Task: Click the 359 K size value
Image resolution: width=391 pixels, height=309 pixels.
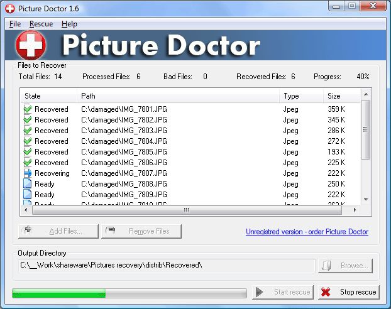Action: click(336, 109)
